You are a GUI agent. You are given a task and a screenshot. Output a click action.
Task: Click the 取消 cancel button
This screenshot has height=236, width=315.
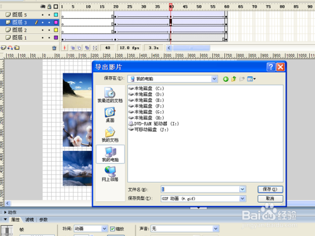click(270, 198)
